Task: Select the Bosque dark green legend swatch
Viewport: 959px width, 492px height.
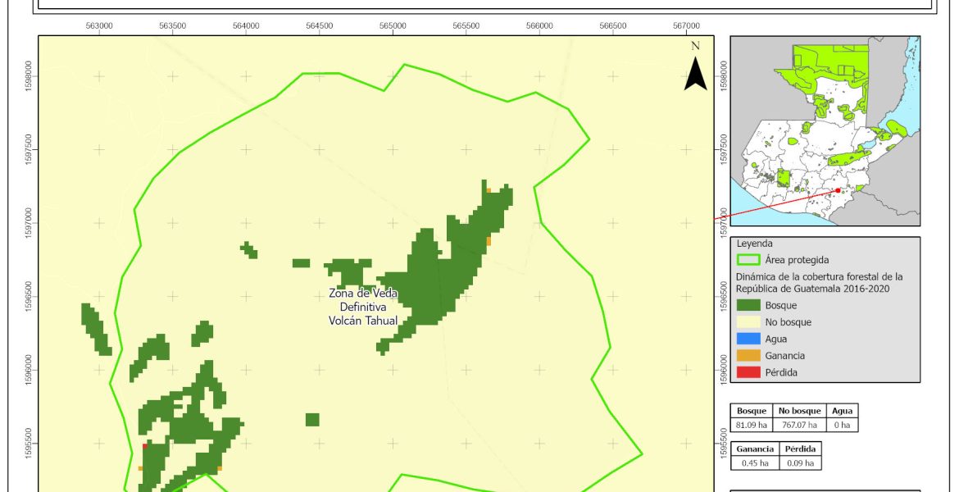Action: 748,305
